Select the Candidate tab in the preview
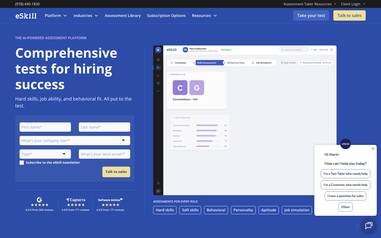The image size is (381, 238). (x=178, y=63)
